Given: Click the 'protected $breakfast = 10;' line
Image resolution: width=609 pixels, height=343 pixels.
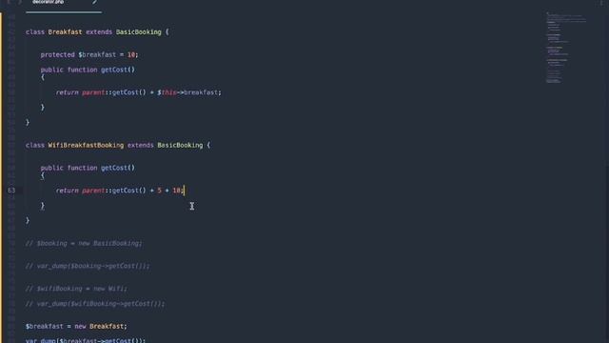Looking at the screenshot, I should (89, 54).
